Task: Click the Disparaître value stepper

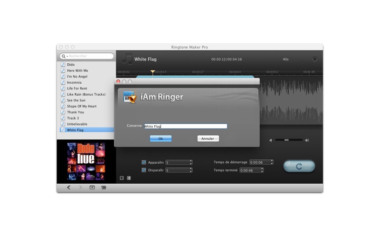Action: pos(191,170)
